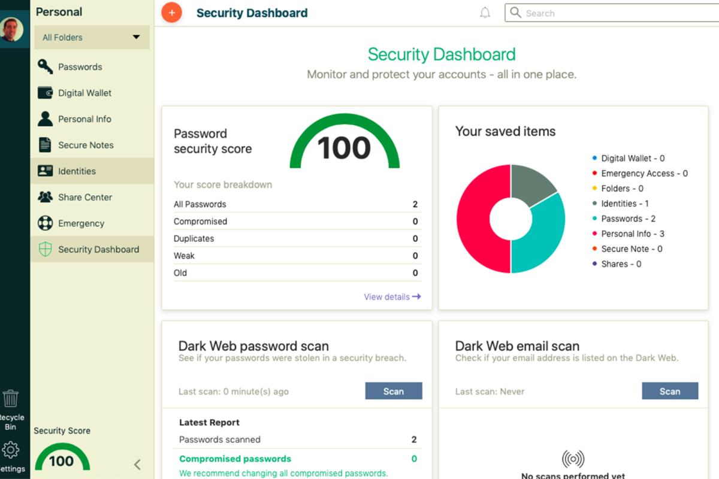Open the Share Center people icon

coord(45,197)
